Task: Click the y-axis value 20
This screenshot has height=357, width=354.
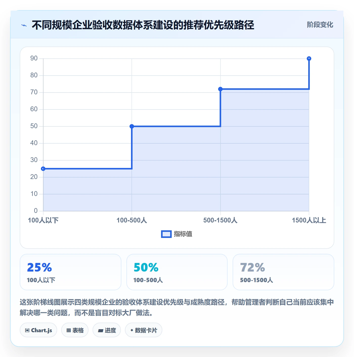Action: pos(34,177)
